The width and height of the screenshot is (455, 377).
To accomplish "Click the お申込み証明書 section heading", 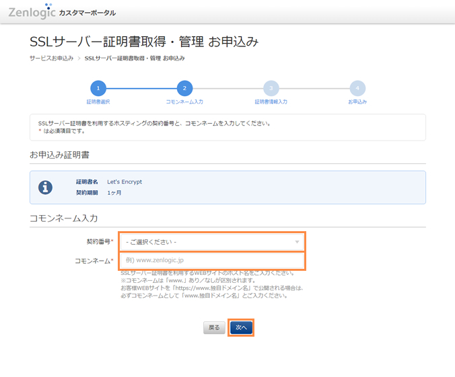I will 59,155.
